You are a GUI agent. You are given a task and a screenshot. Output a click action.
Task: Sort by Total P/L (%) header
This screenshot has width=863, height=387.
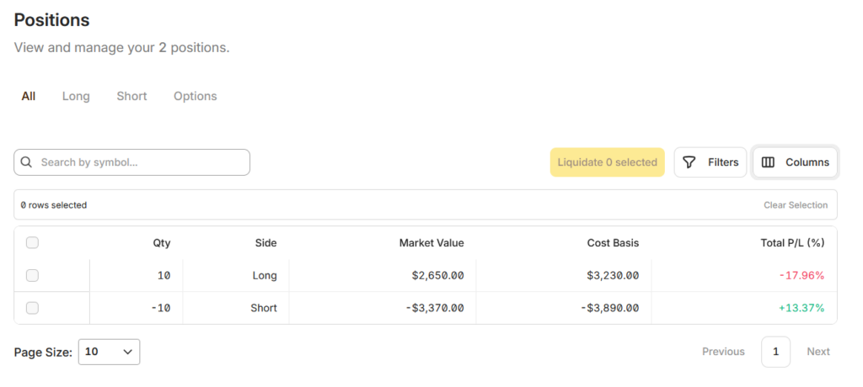[x=792, y=243]
